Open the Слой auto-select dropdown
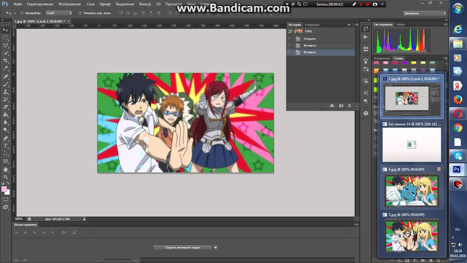Viewport: 467px width, 263px height. [59, 13]
